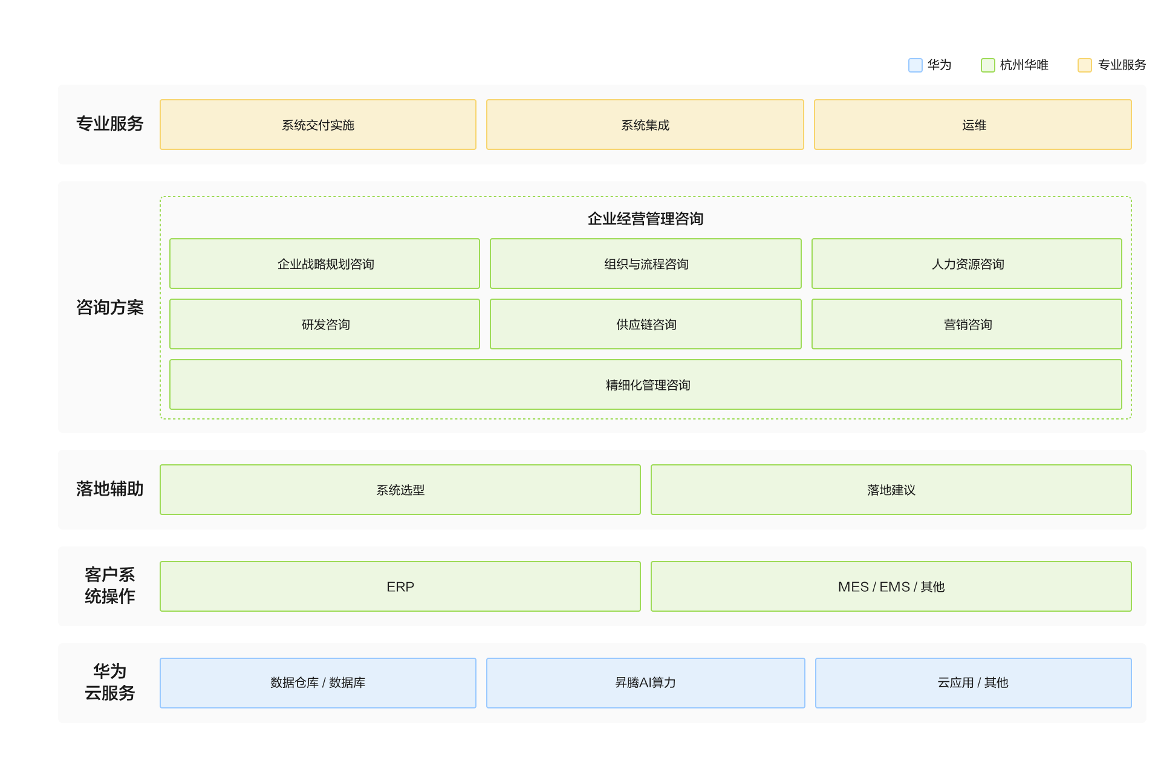Click the 人力资源咨询 block
Image resolution: width=1161 pixels, height=781 pixels.
966,264
